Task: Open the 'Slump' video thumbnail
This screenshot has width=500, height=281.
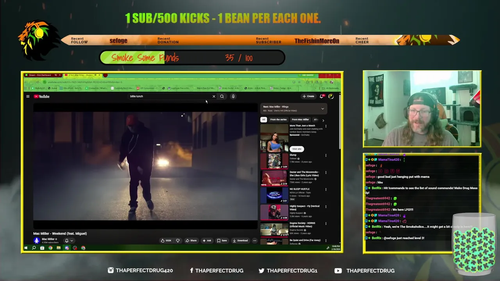Action: 274,161
